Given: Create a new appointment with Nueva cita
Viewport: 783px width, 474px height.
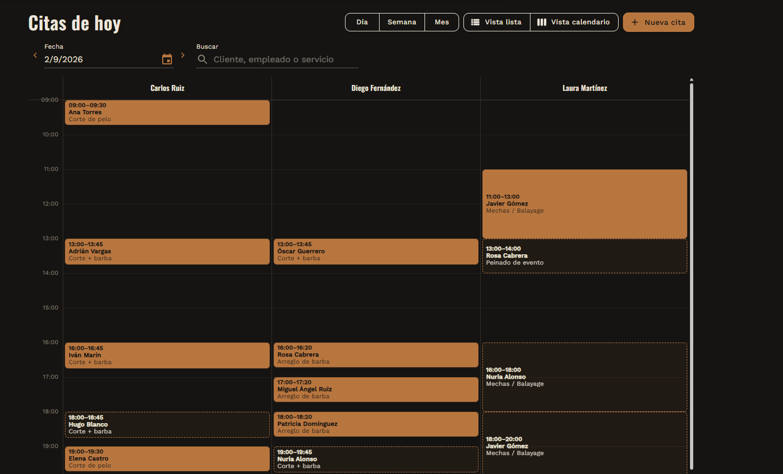Looking at the screenshot, I should (x=659, y=22).
